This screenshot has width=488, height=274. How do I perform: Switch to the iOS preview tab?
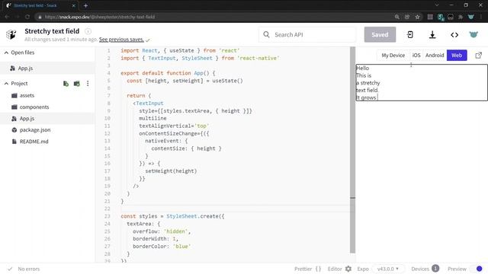click(x=416, y=56)
